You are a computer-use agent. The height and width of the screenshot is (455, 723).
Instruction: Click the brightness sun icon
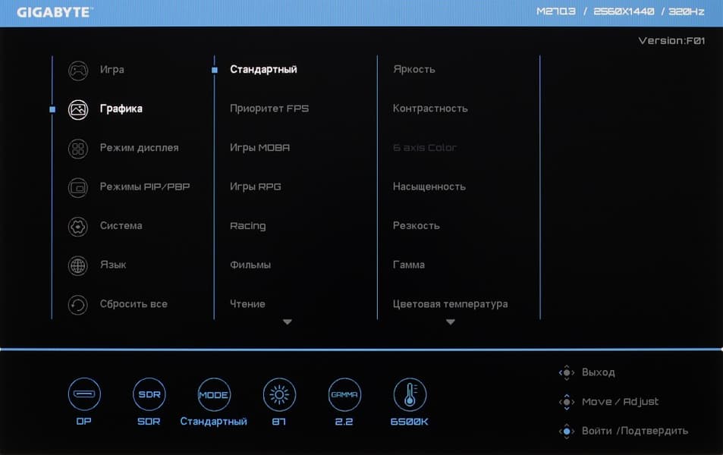[x=279, y=394]
